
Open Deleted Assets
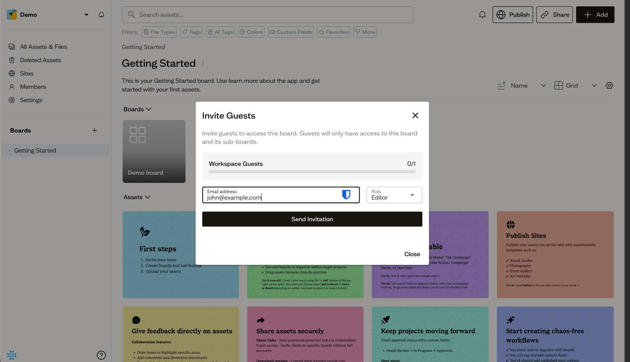pos(41,60)
